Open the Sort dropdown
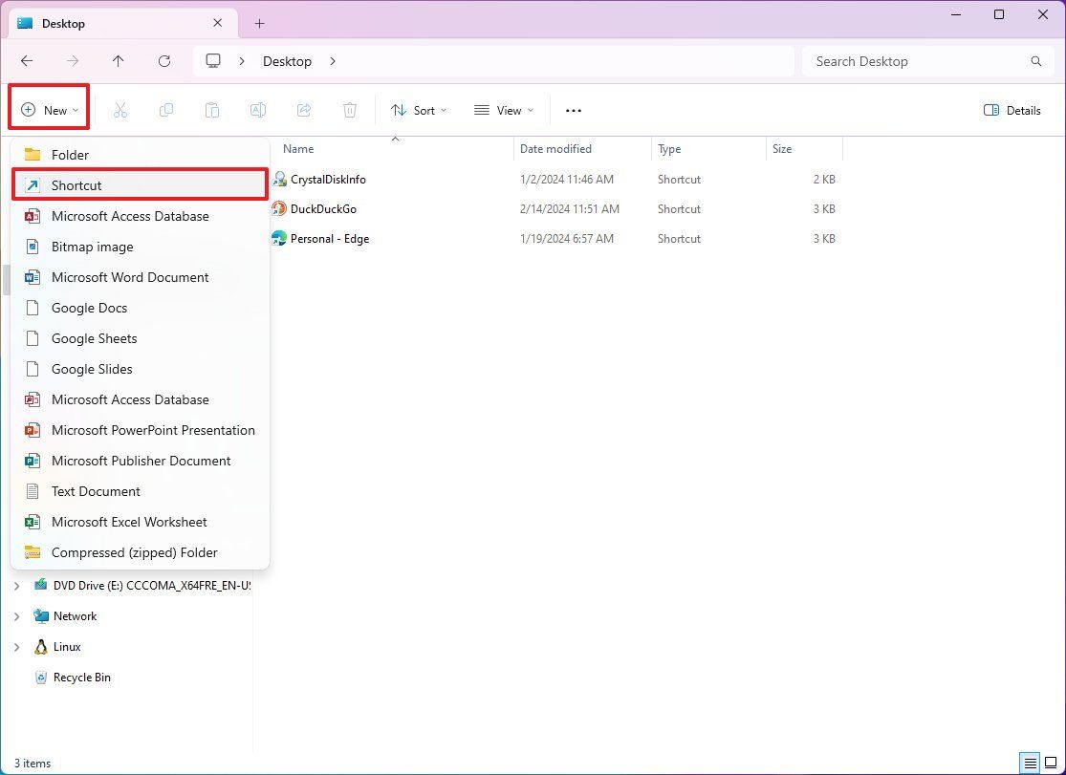 [419, 110]
